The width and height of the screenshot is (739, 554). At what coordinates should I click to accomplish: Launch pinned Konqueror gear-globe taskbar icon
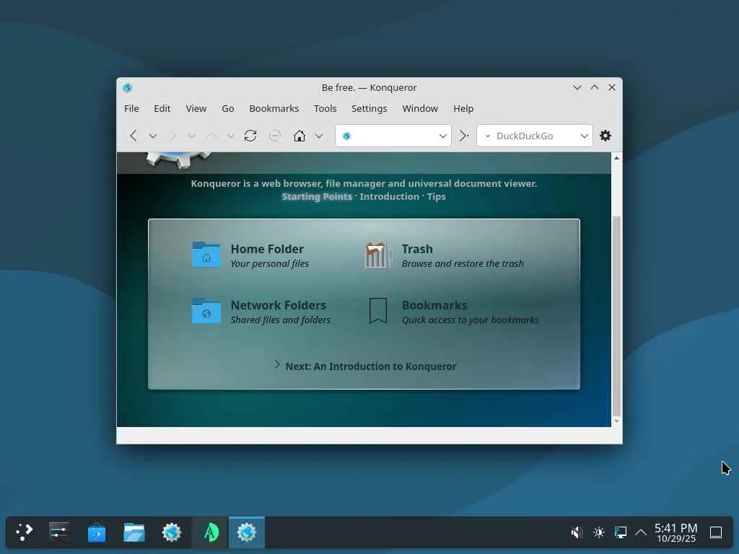pos(172,532)
